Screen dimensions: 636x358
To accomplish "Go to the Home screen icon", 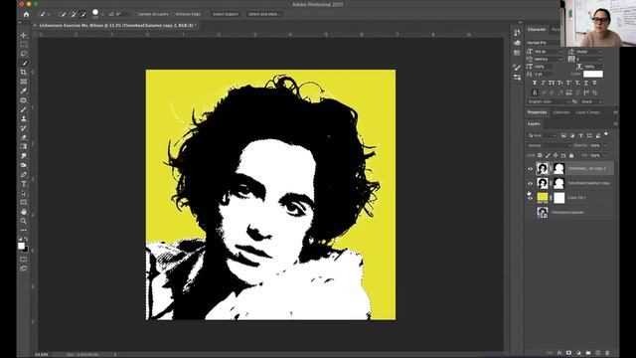I will (x=27, y=14).
